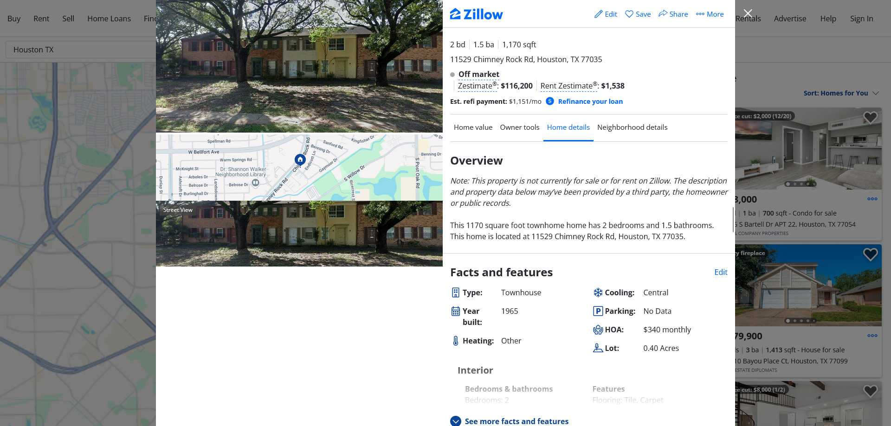Open ellipsis menu on the condo listing card

(x=872, y=199)
